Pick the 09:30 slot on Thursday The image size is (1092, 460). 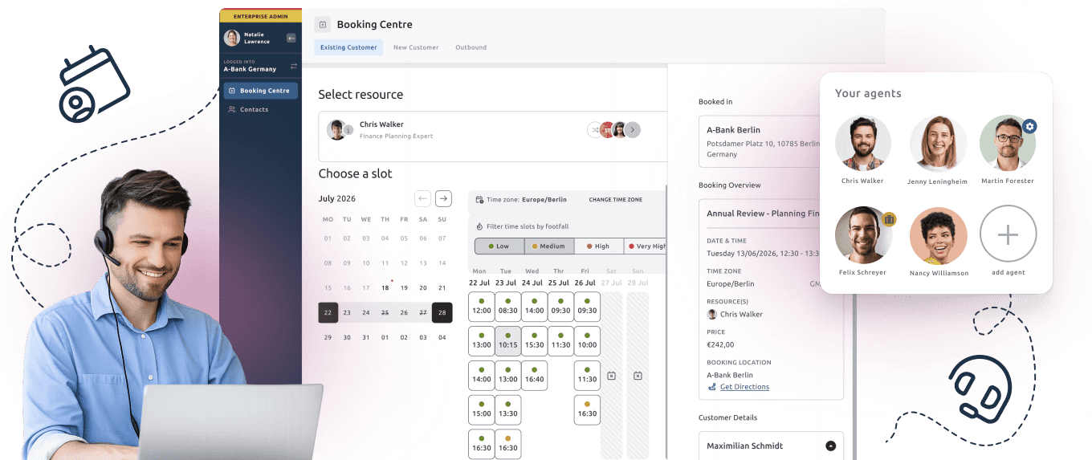pos(561,307)
